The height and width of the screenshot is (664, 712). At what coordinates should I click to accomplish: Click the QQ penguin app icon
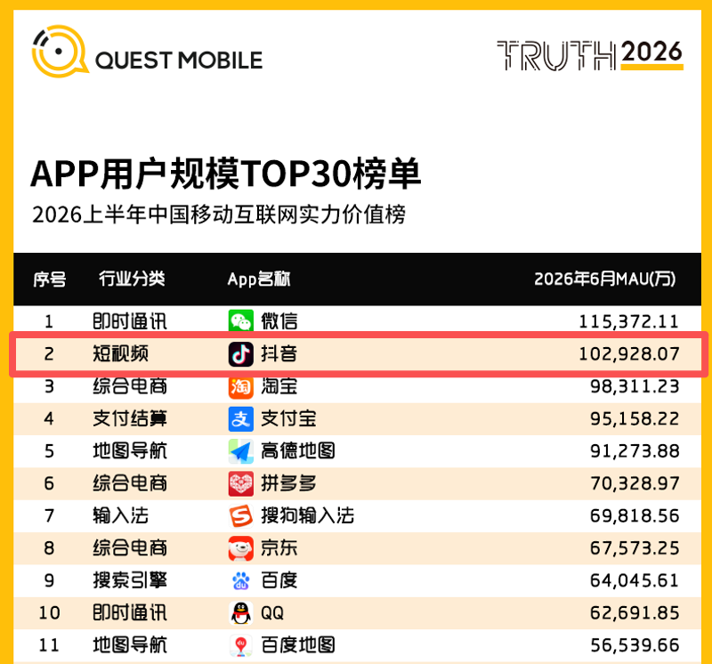pyautogui.click(x=240, y=613)
